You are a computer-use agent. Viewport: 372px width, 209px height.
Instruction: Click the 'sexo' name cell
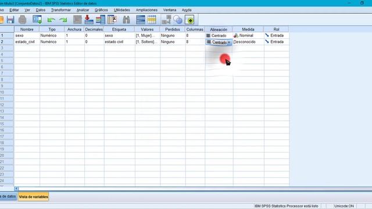(27, 35)
